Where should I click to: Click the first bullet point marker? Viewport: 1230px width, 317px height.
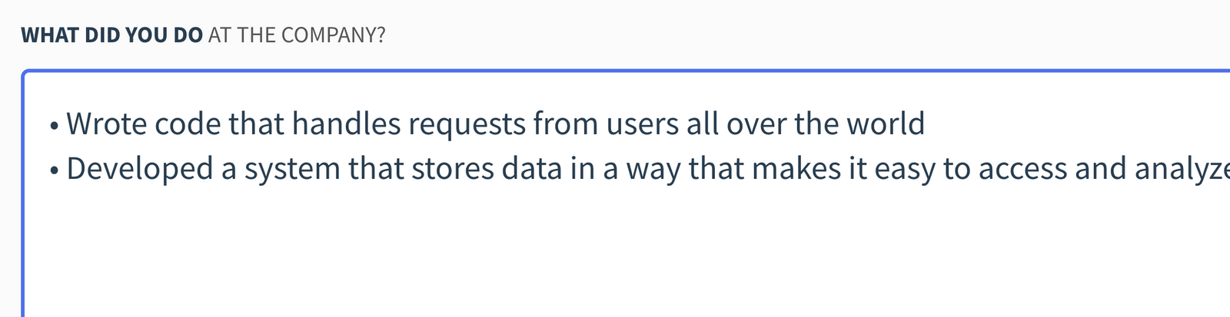point(54,125)
